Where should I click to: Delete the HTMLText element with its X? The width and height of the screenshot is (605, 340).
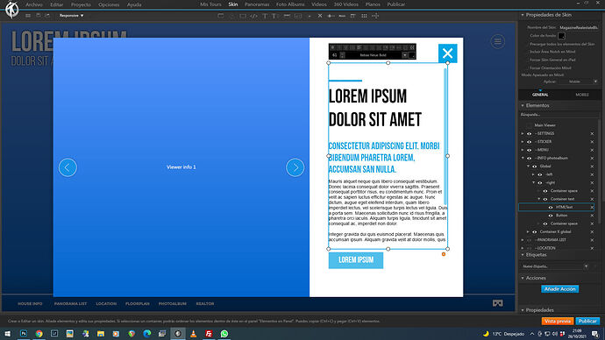[592, 208]
